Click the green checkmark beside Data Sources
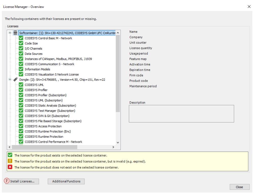This screenshot has width=254, height=193. coord(21,54)
